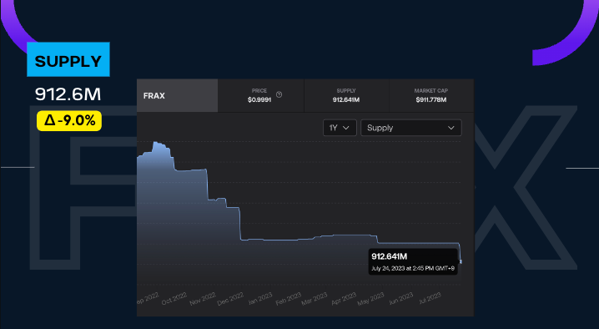Click the Oct 2022 axis label

pos(174,298)
